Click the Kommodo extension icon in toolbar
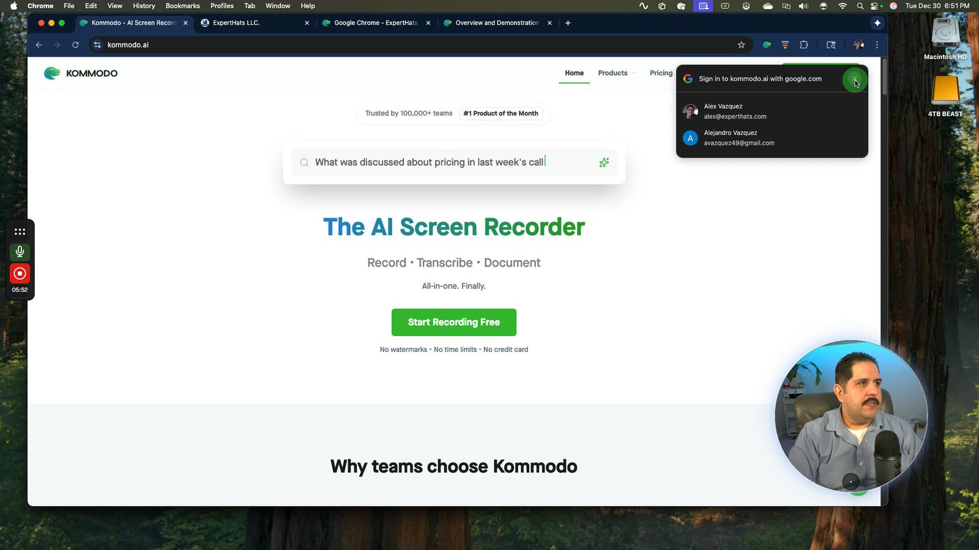The width and height of the screenshot is (979, 550). (767, 45)
